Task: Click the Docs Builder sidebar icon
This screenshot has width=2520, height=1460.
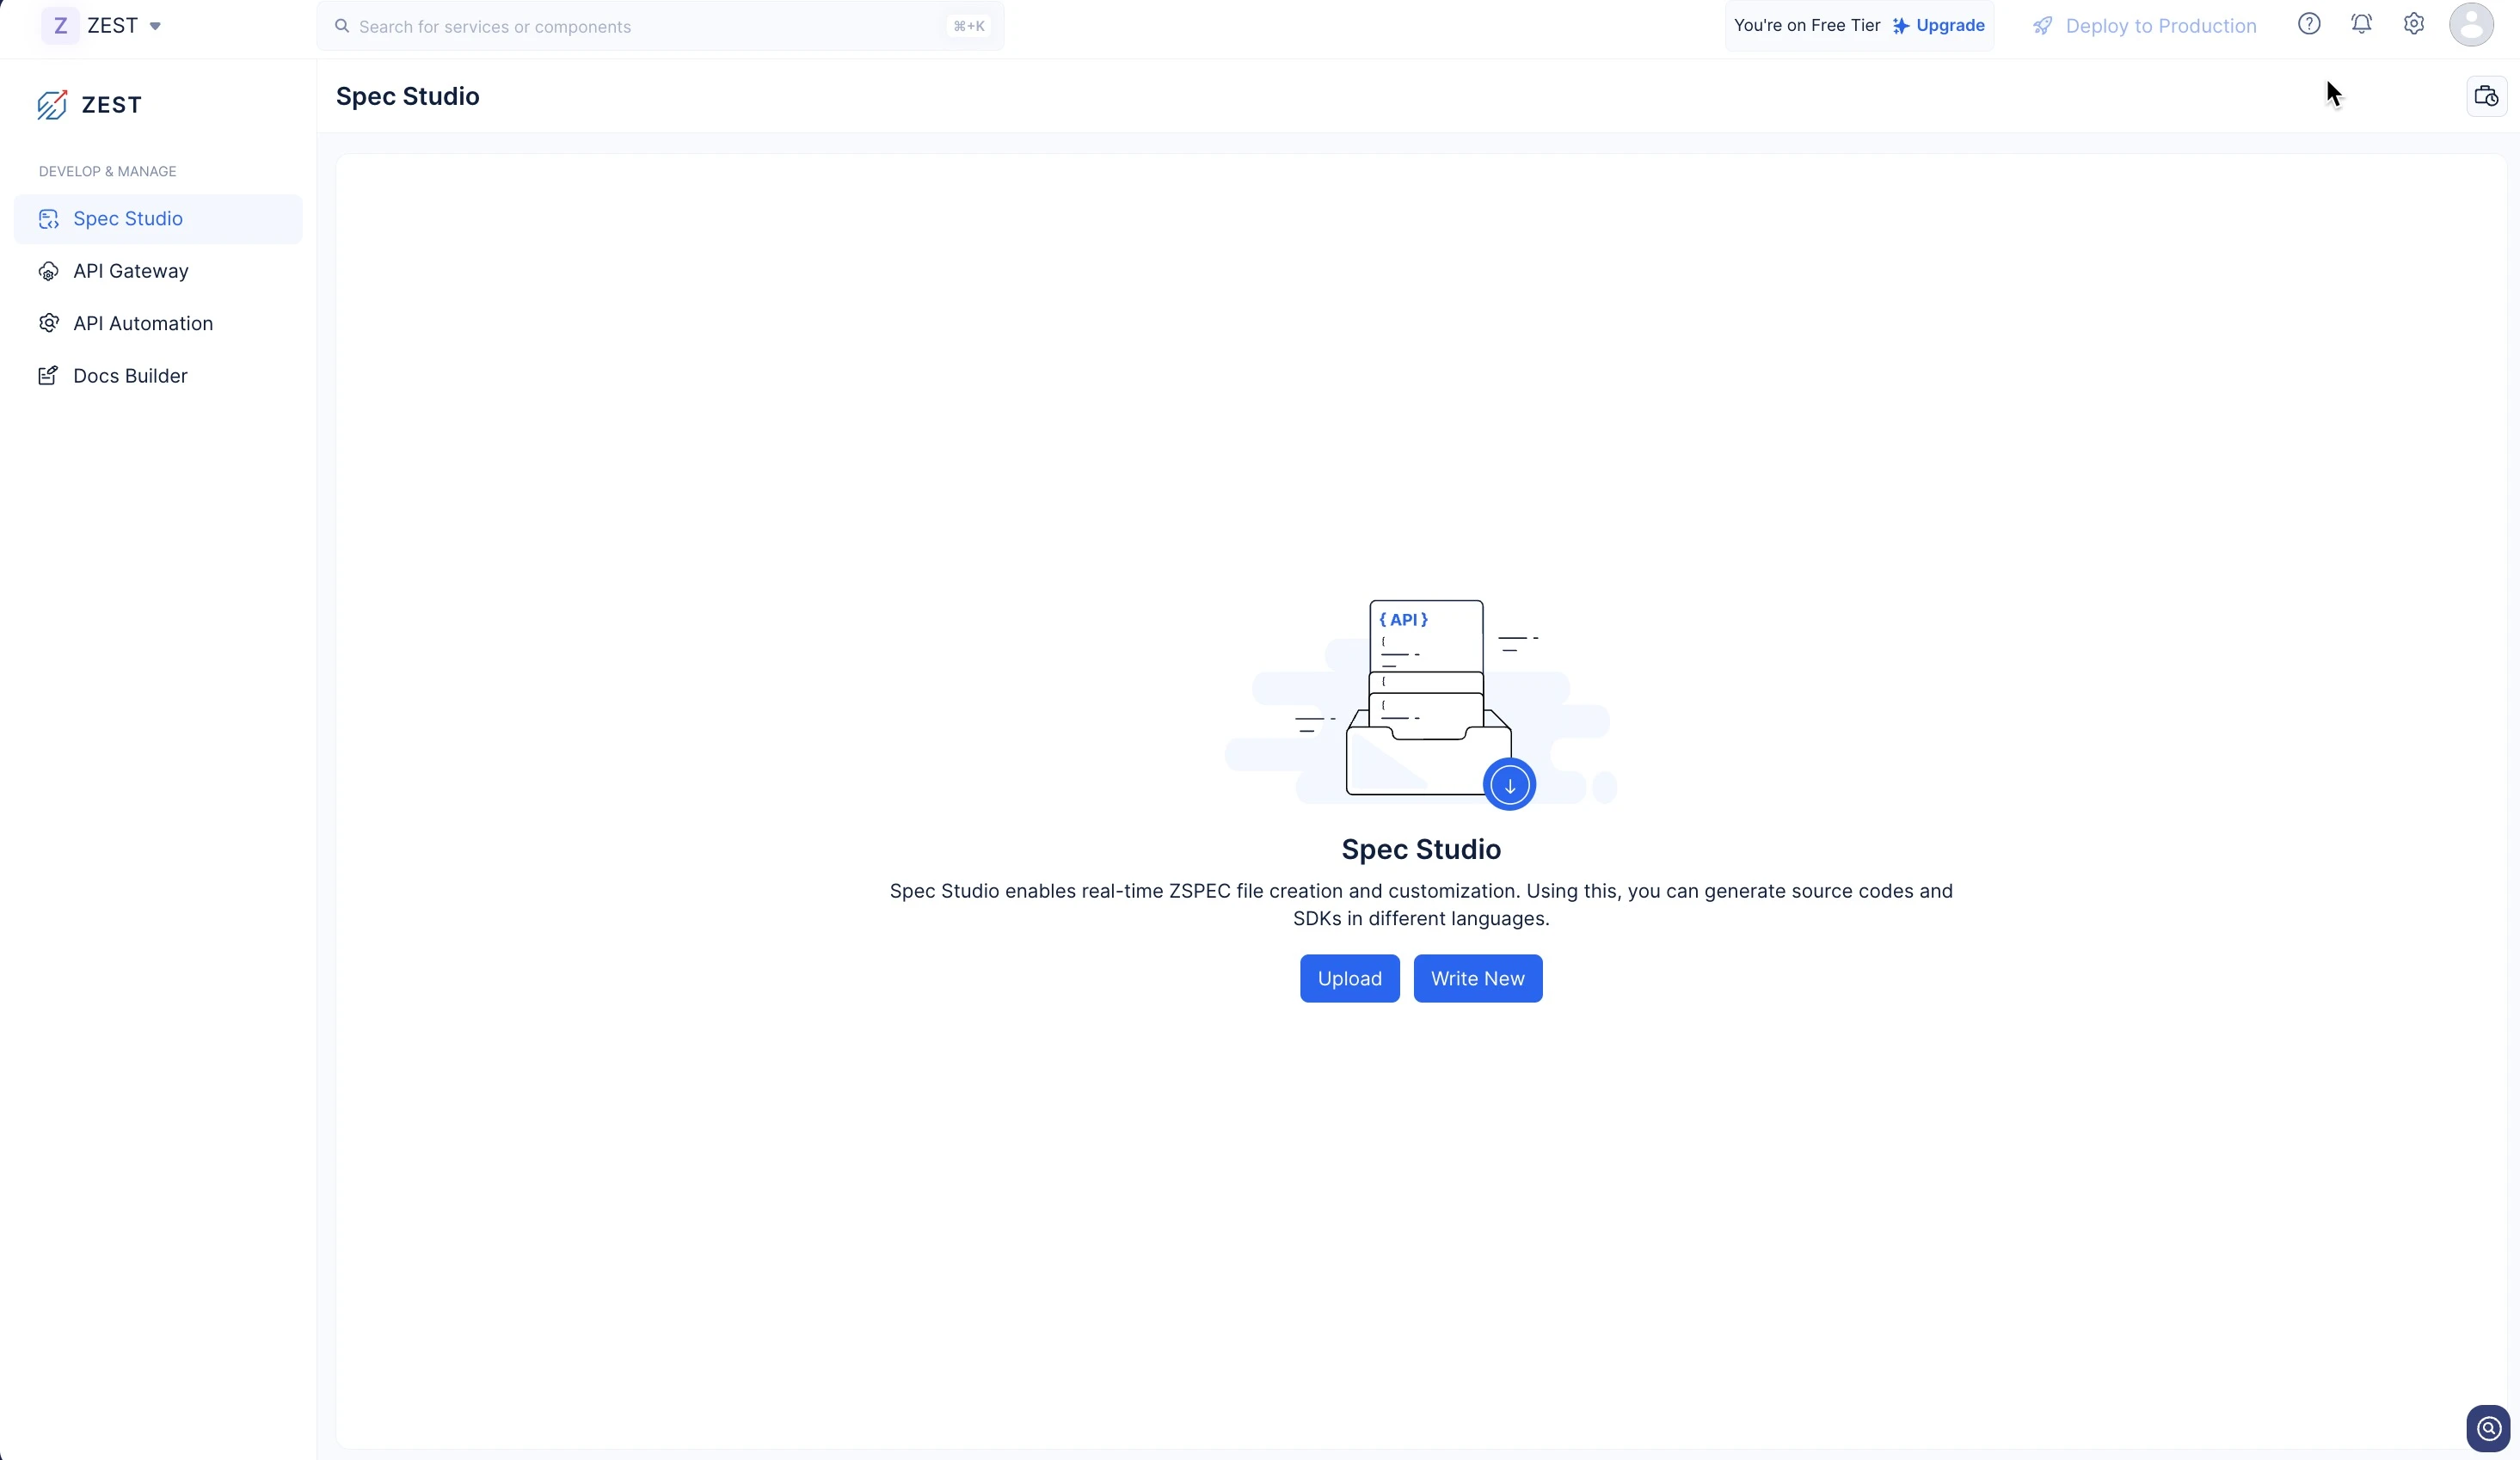Action: pyautogui.click(x=48, y=376)
